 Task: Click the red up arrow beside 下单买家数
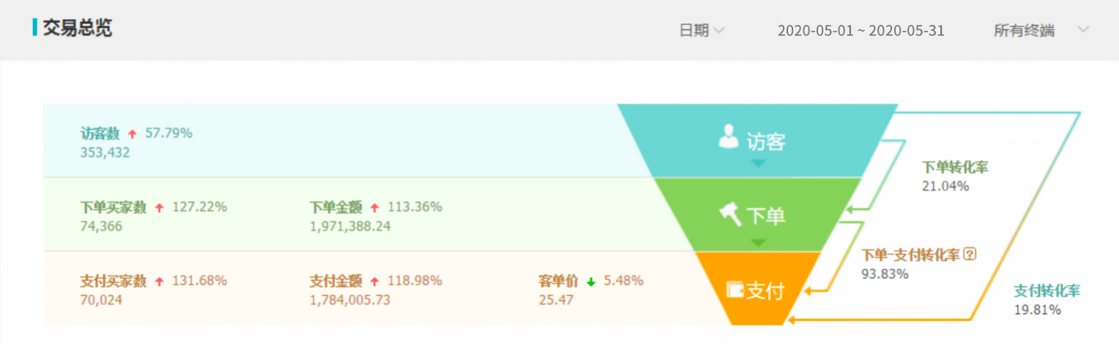(x=159, y=208)
